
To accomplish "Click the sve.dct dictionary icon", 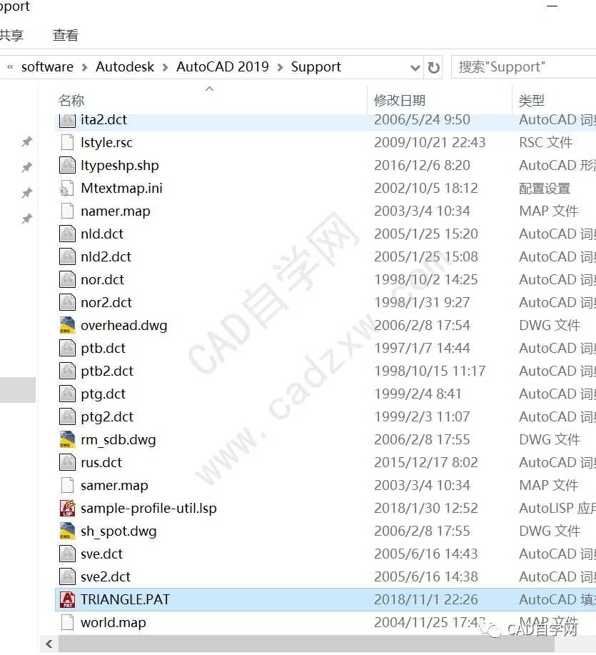I will pyautogui.click(x=67, y=554).
